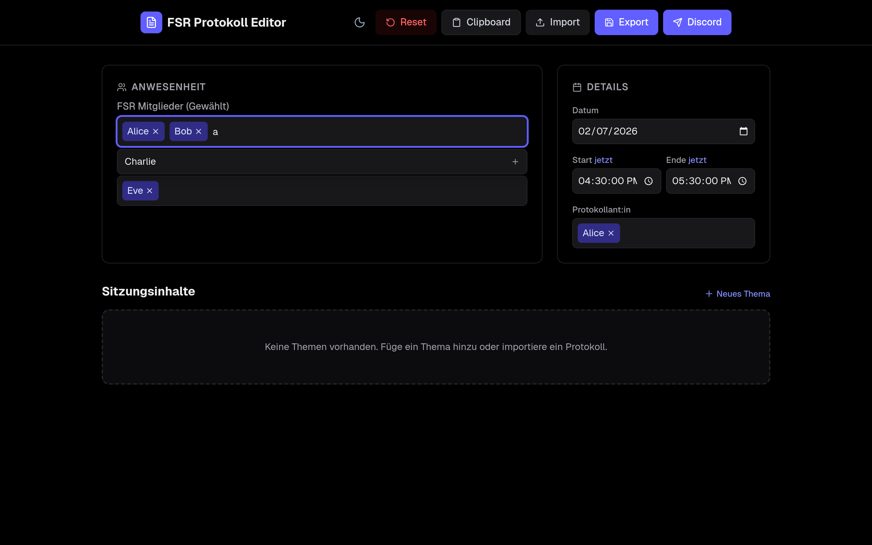Select Charlie from the suggestion list
This screenshot has height=545, width=872.
(322, 162)
